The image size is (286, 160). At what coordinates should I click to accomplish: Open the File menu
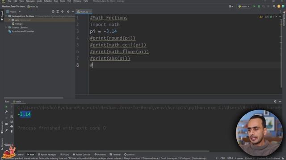pyautogui.click(x=9, y=1)
